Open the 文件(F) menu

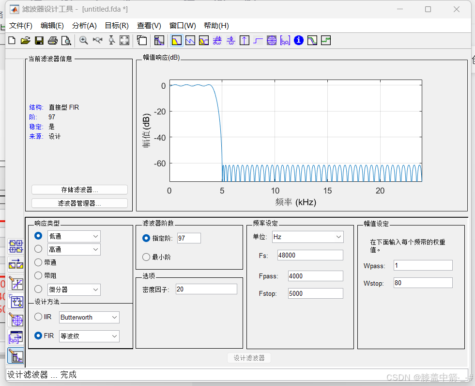(x=21, y=26)
